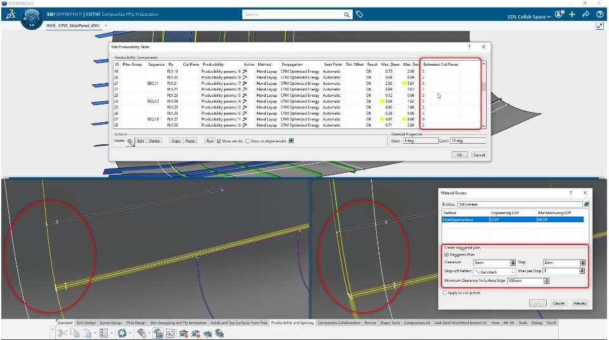Click the top bar Search field
The width and height of the screenshot is (609, 340).
293,15
